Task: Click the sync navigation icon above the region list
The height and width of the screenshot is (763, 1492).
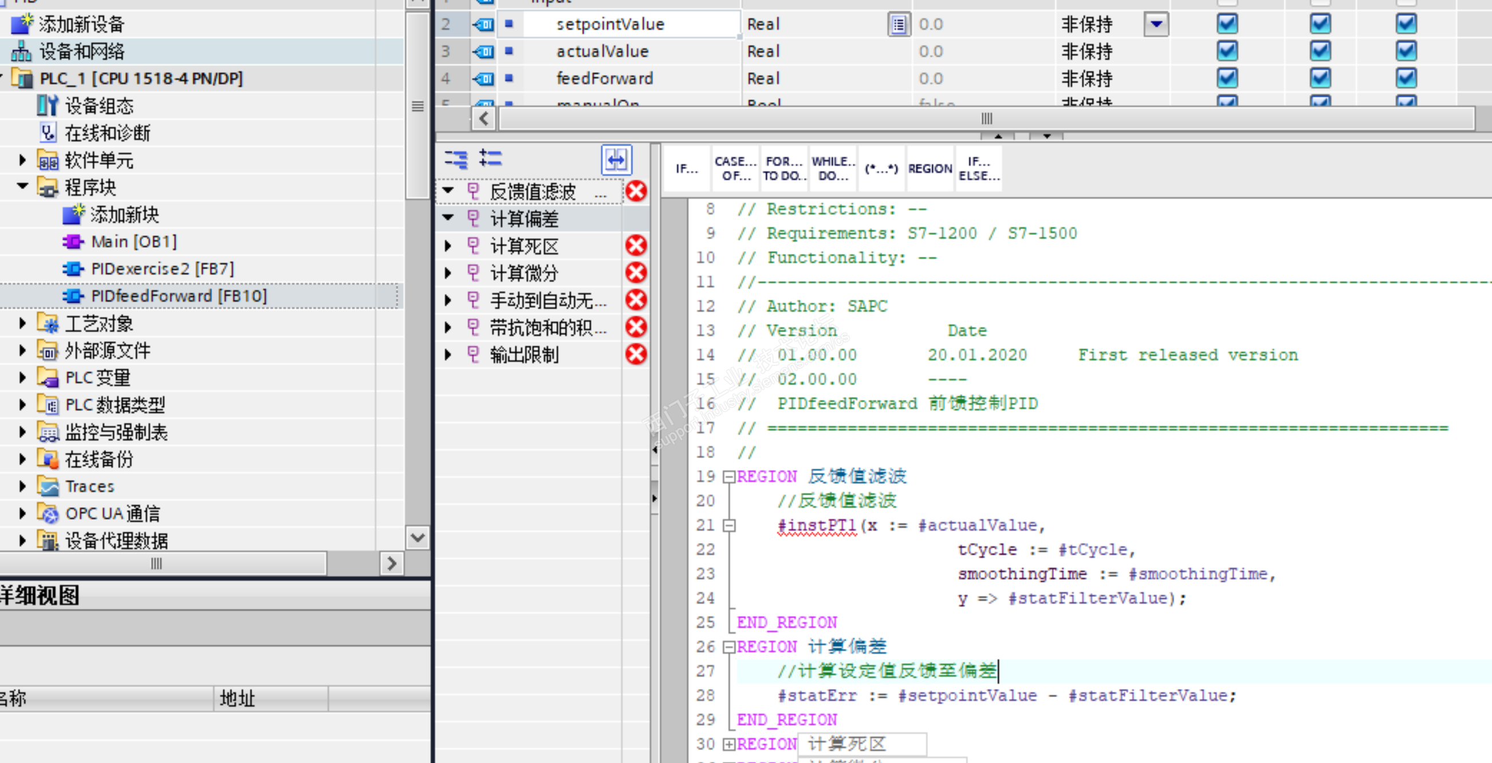Action: click(x=616, y=159)
